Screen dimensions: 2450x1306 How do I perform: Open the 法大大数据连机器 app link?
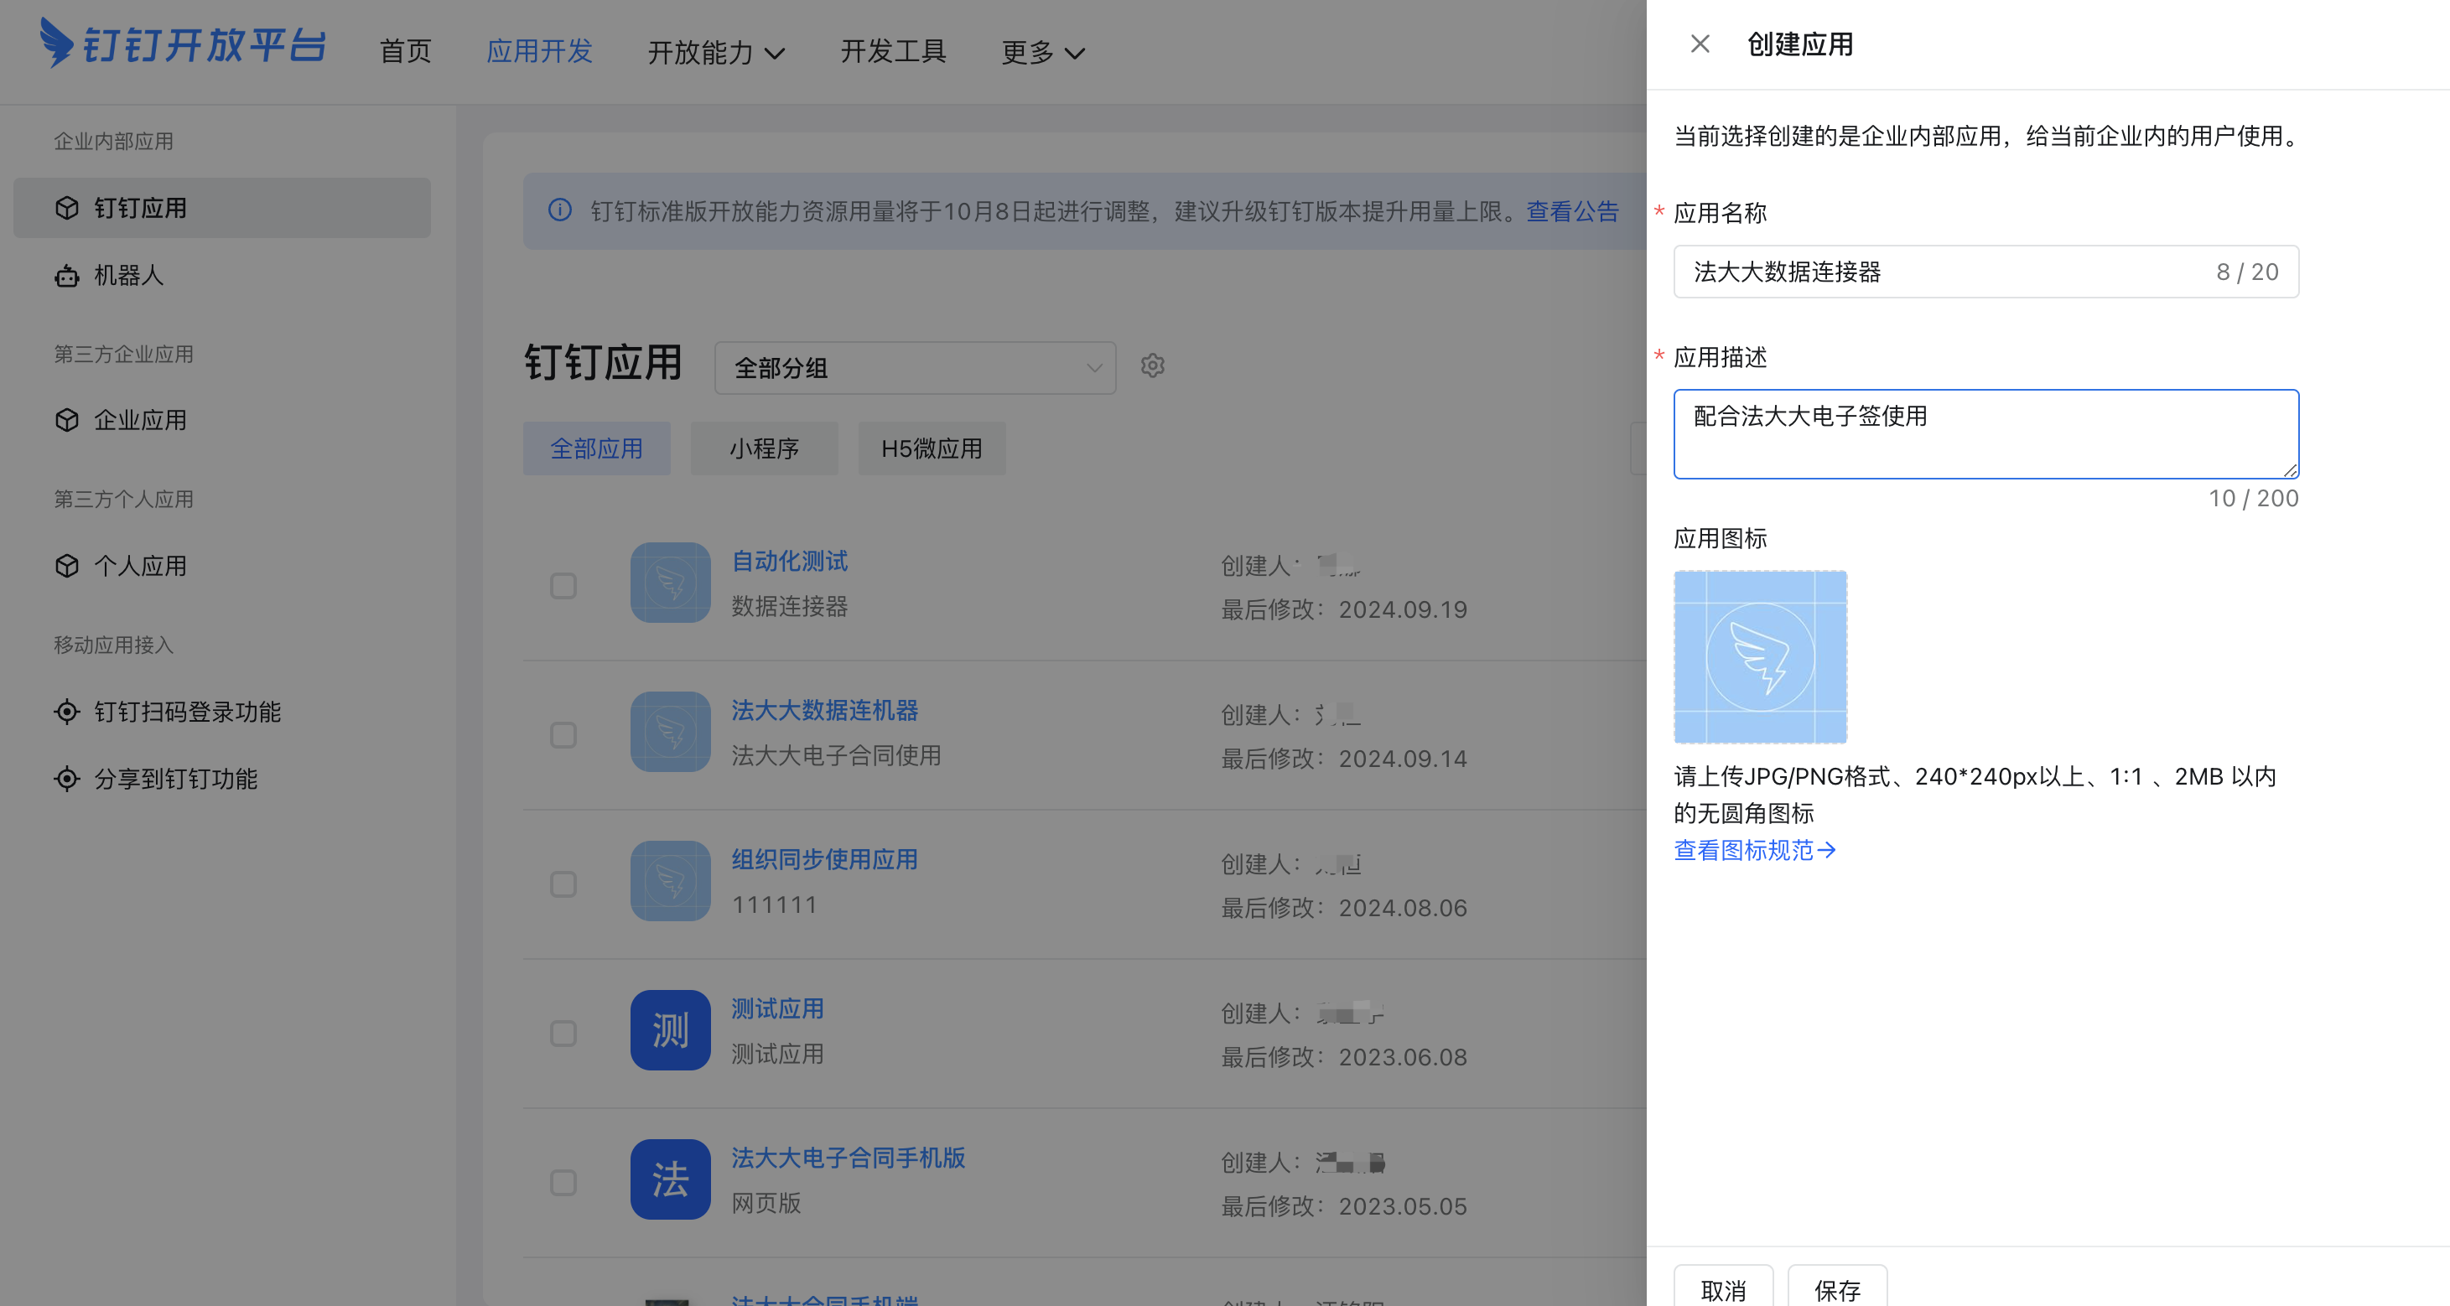824,710
